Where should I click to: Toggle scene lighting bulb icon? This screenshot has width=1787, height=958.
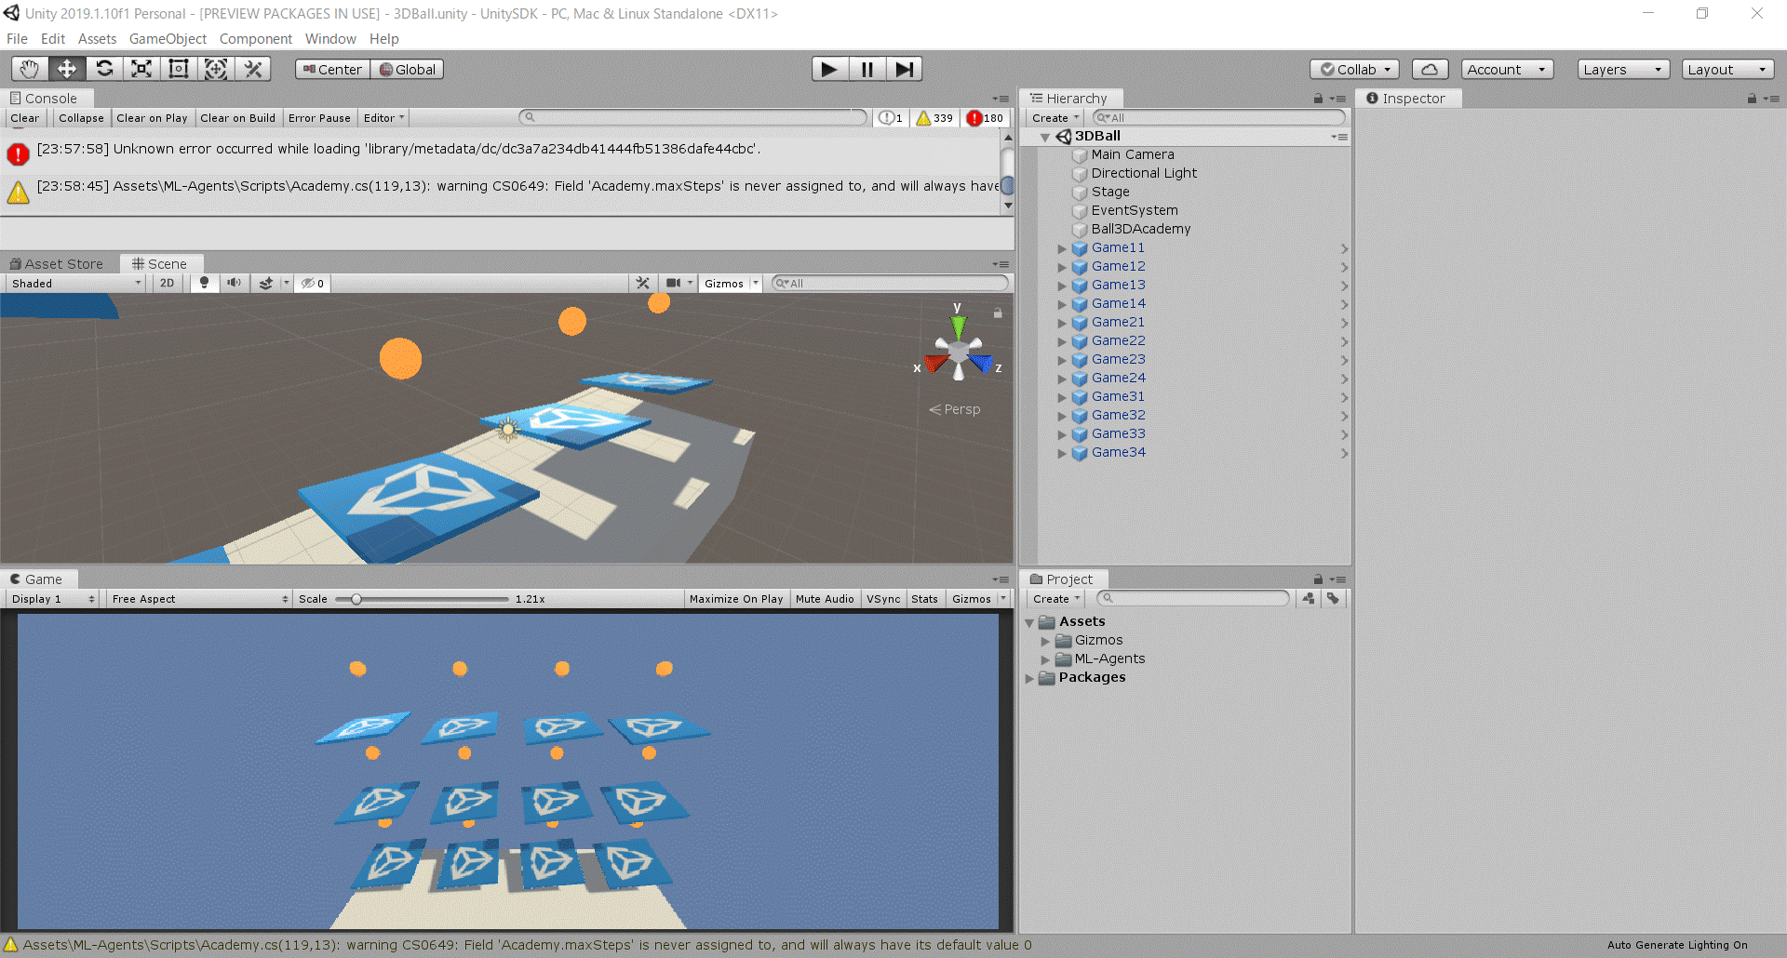204,284
